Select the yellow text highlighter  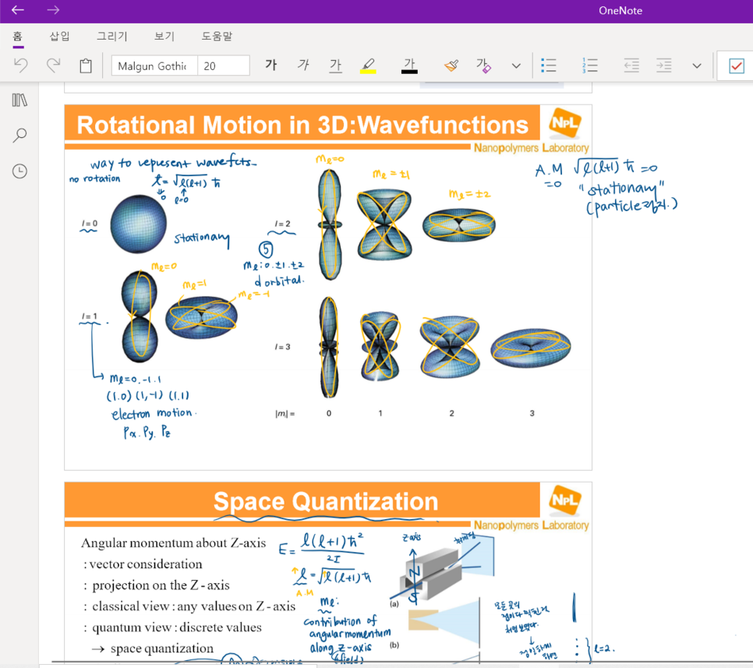click(368, 65)
